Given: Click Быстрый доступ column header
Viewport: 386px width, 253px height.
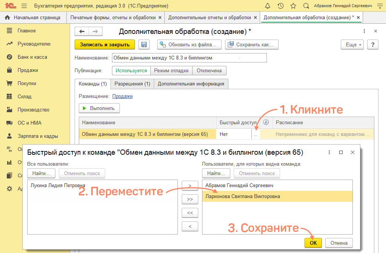Looking at the screenshot, I should [238, 122].
